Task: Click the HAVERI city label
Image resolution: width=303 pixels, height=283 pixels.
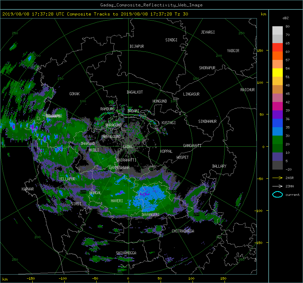Action: (x=117, y=201)
